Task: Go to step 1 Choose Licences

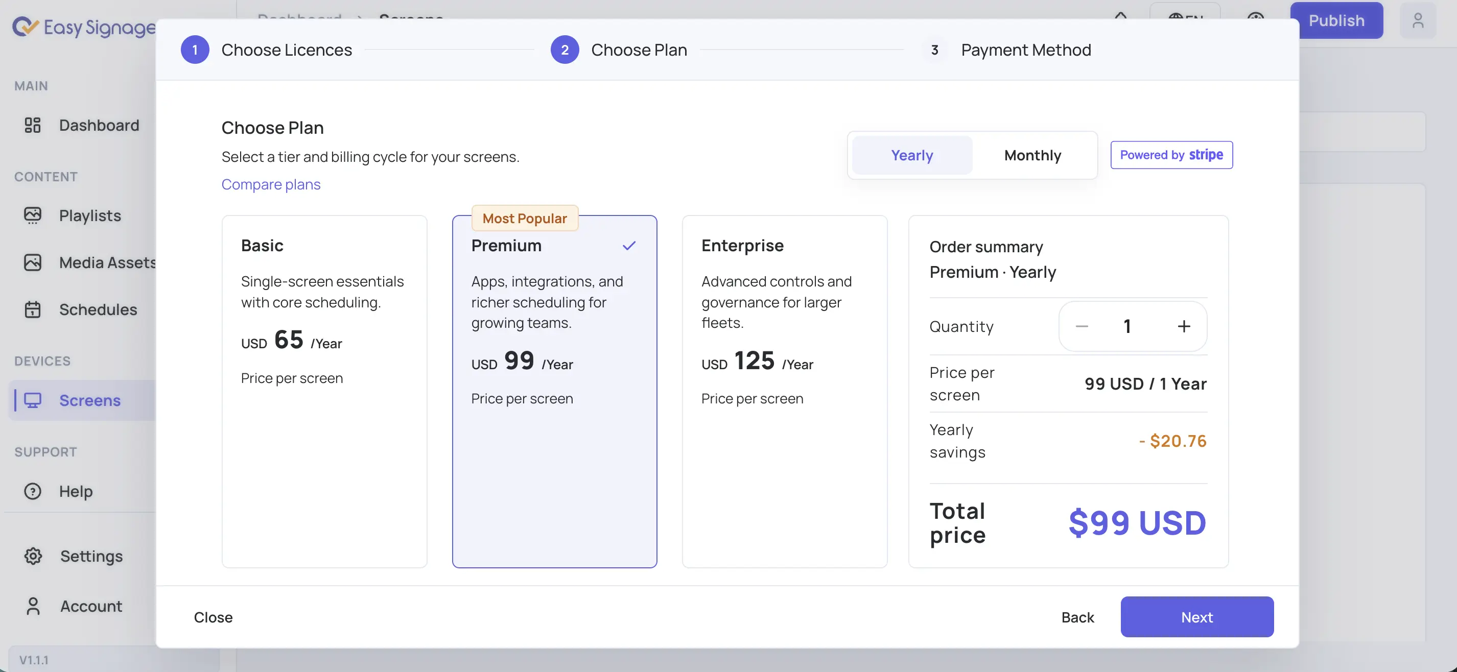Action: tap(266, 50)
